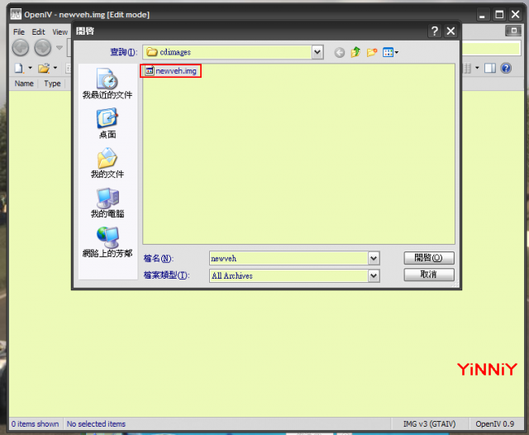Image resolution: width=529 pixels, height=435 pixels.
Task: Expand the cdimages look-in folder dropdown
Action: [317, 52]
